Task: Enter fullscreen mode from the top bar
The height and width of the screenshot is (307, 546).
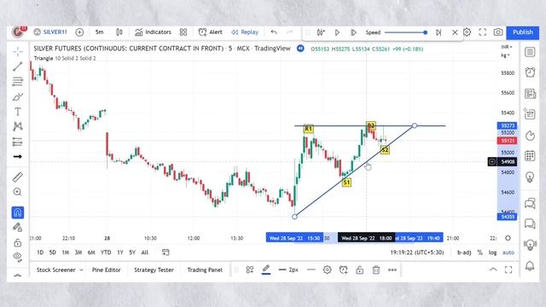Action: [x=482, y=32]
